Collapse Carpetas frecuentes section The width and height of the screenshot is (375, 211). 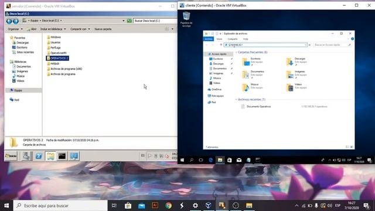coord(236,52)
